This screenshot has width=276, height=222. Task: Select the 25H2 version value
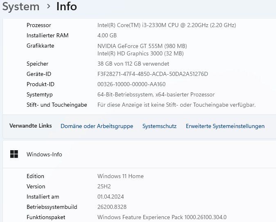[104, 186]
